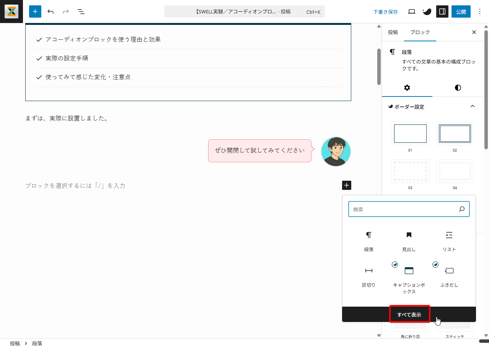Insert a リスト list block

point(449,240)
